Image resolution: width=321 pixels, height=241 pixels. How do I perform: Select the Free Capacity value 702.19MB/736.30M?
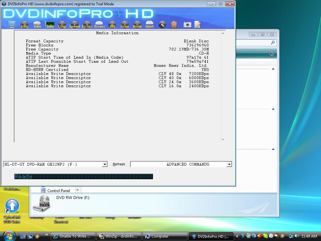189,49
